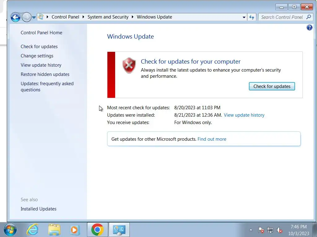Image resolution: width=317 pixels, height=237 pixels.
Task: Expand the arrow after System and Security
Action: coord(132,17)
